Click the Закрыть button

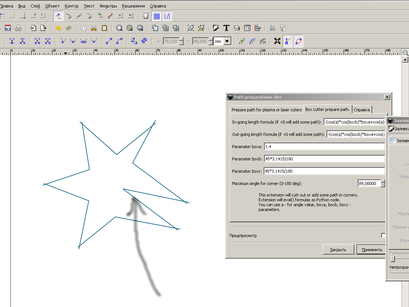338,250
